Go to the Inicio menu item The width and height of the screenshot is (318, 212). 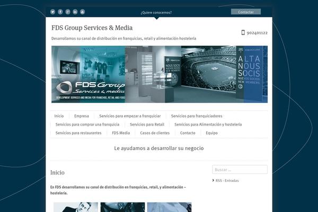pyautogui.click(x=59, y=116)
